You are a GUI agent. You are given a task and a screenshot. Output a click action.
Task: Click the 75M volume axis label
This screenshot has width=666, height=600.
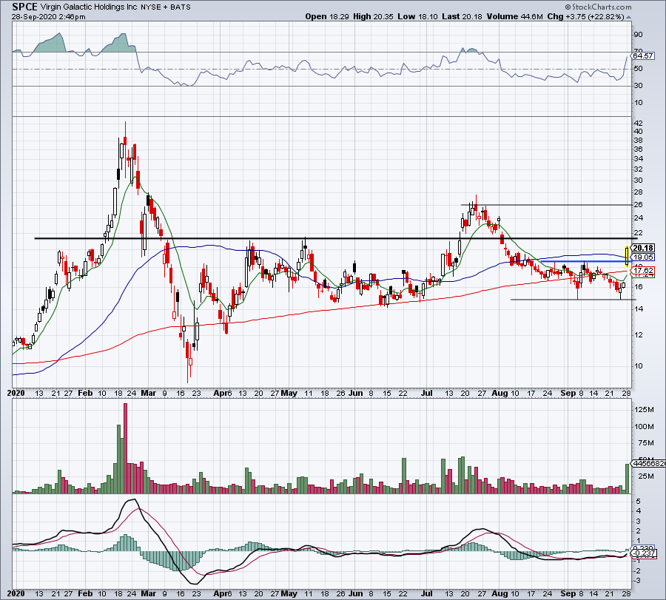tap(645, 443)
